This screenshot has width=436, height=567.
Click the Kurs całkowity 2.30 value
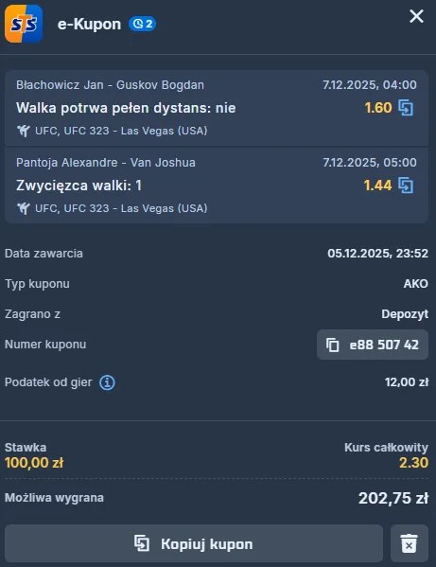click(x=413, y=463)
